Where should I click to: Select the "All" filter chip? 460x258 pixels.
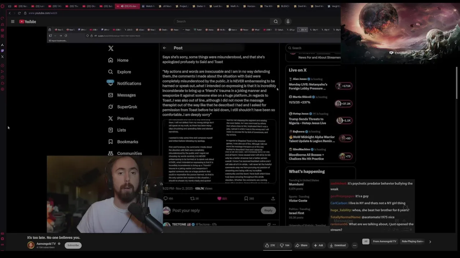(x=365, y=242)
